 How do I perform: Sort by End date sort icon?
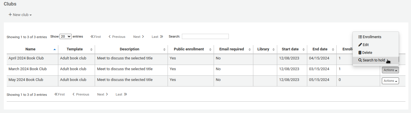pyautogui.click(x=333, y=50)
